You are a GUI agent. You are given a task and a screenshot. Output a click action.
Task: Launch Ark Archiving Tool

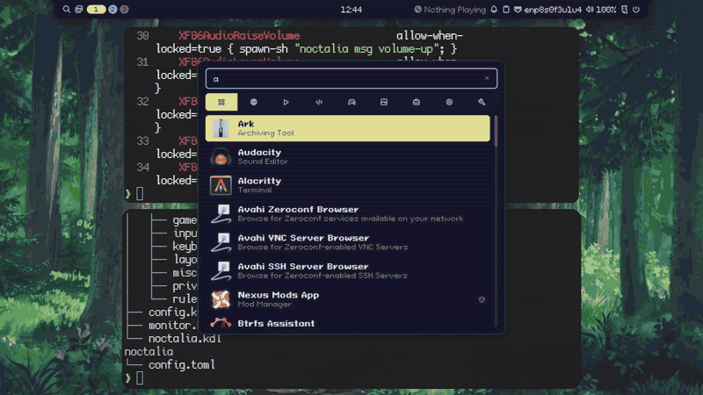[348, 128]
